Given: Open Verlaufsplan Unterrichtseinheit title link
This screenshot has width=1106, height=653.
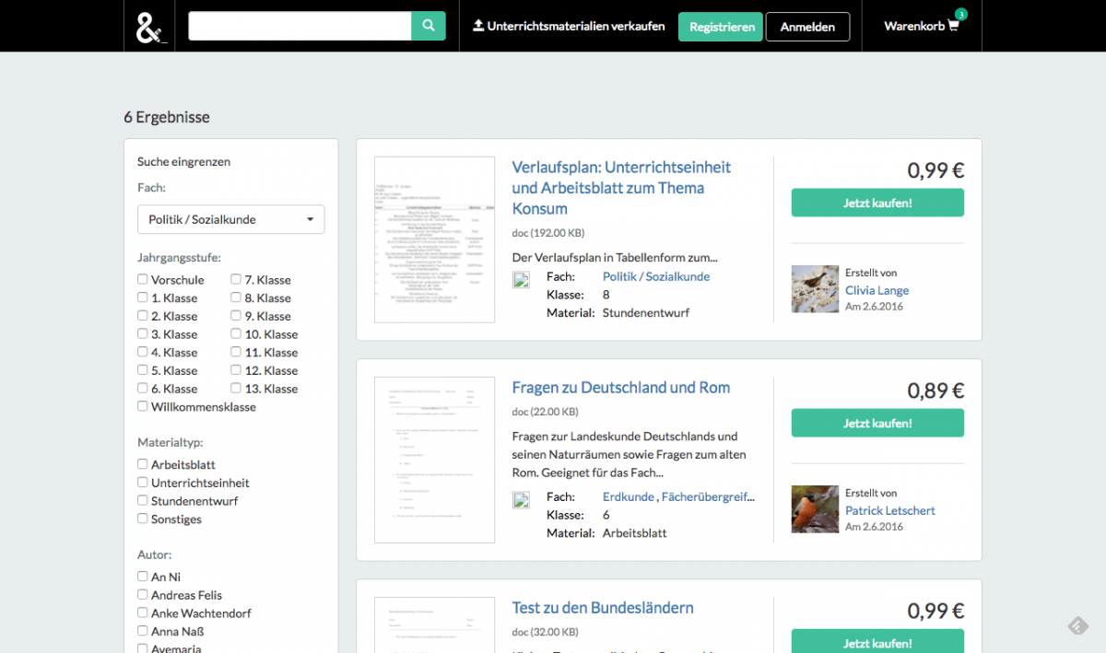Looking at the screenshot, I should click(x=621, y=188).
